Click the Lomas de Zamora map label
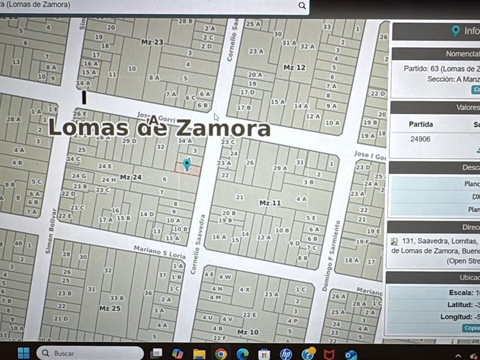Screen dimensions: 480x360 (159, 127)
